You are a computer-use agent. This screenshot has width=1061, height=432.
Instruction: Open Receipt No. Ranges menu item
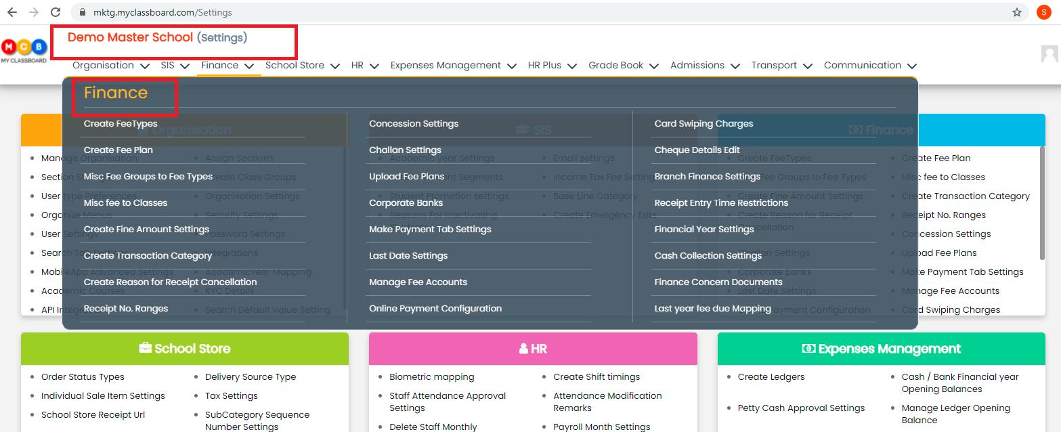coord(126,309)
